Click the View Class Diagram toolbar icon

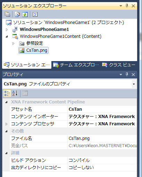tap(35, 14)
